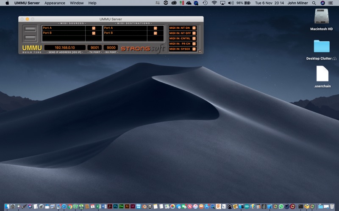Open Safari in the Dock
This screenshot has width=339, height=211.
(x=64, y=206)
